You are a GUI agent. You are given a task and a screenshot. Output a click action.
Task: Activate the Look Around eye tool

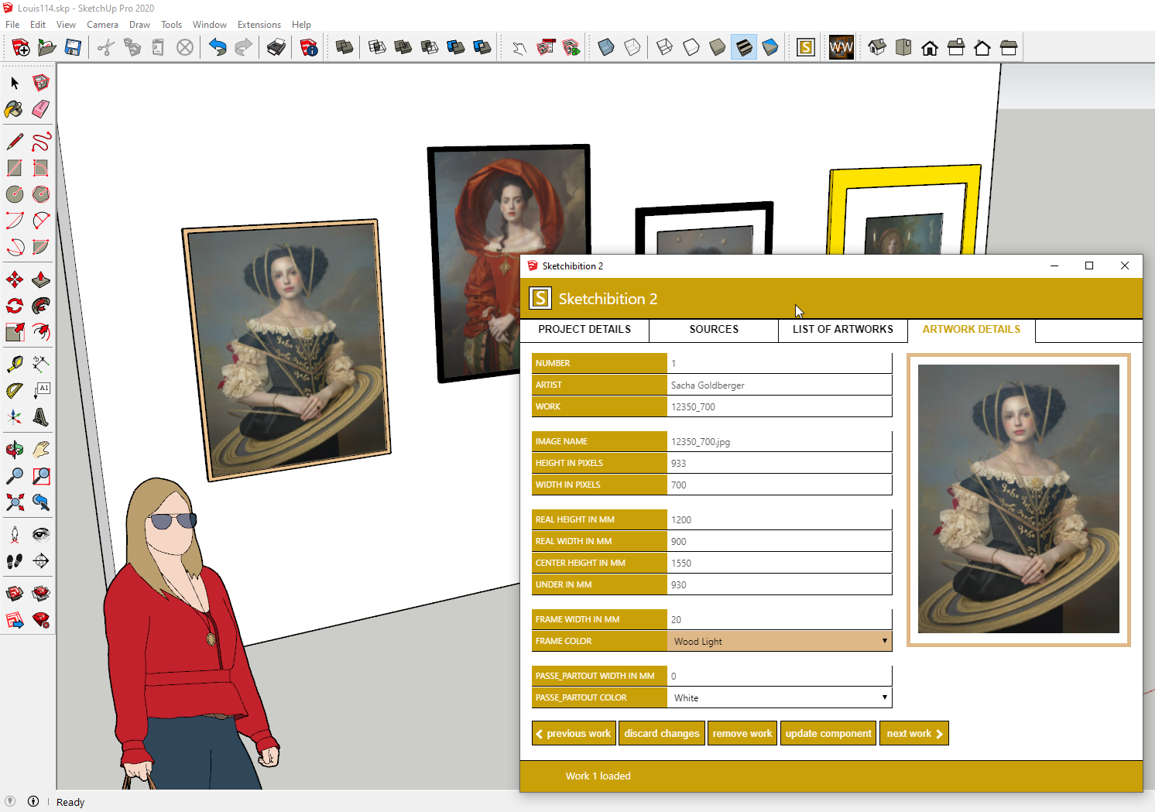[x=41, y=534]
